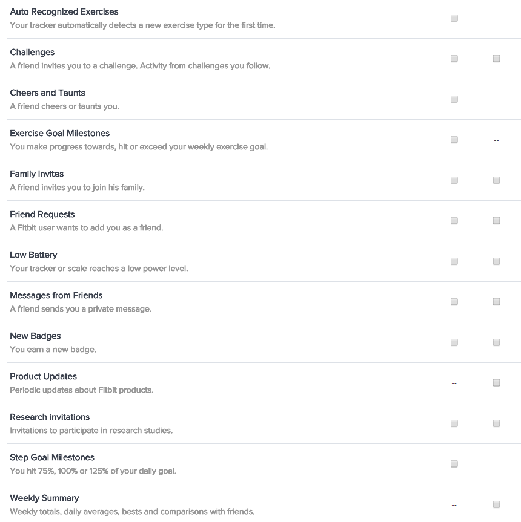Tick the first New Badges checkbox
The width and height of the screenshot is (521, 522).
[454, 342]
